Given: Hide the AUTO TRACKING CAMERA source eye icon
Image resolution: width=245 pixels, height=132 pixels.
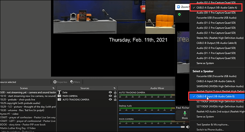Looking at the screenshot, I should click(x=110, y=100).
